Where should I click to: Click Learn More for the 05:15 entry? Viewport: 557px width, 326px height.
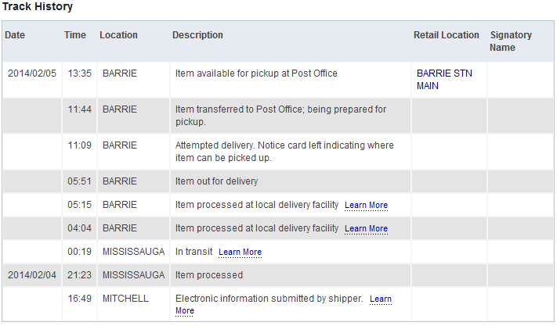[366, 206]
